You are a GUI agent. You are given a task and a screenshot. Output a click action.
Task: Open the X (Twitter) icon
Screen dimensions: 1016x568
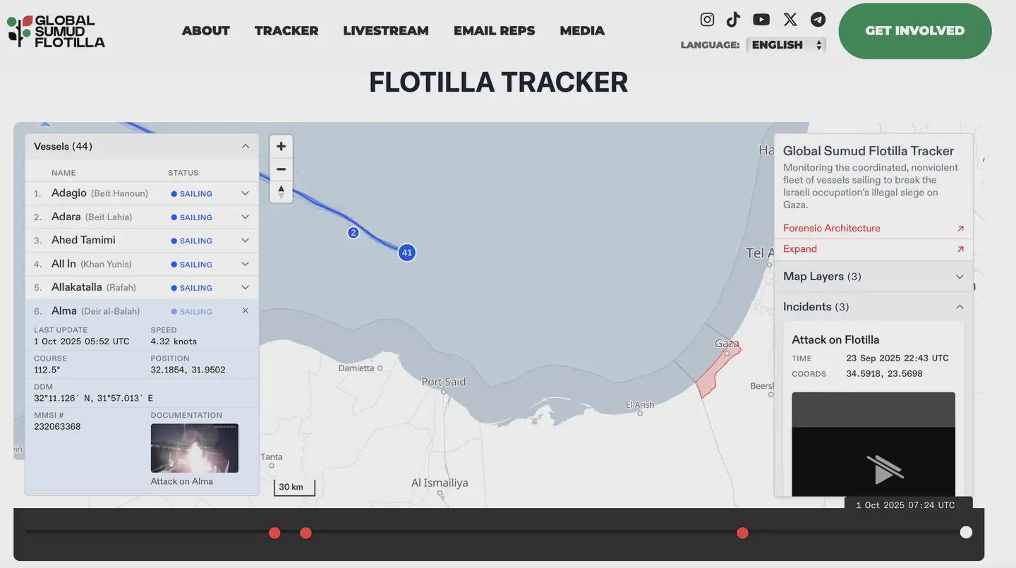[790, 20]
